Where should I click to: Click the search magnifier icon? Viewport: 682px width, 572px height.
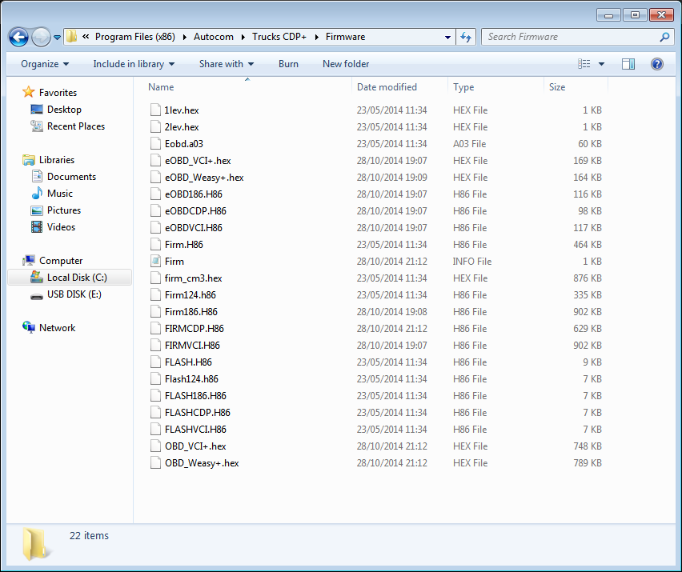click(664, 37)
